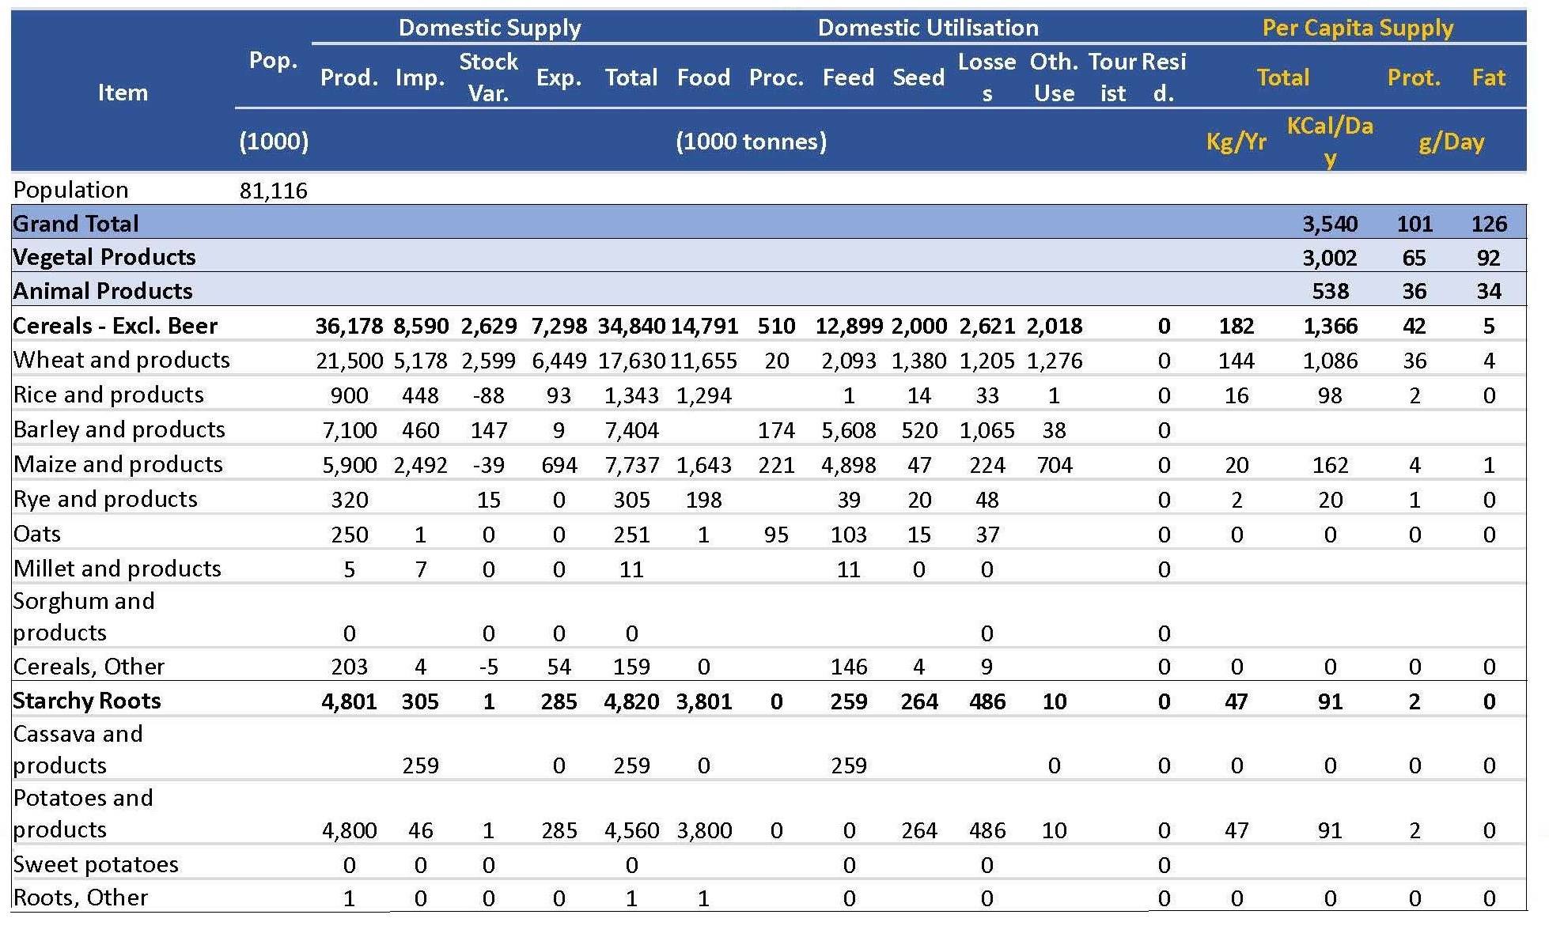Image resolution: width=1549 pixels, height=926 pixels.
Task: Click the Population row label
Action: (70, 191)
